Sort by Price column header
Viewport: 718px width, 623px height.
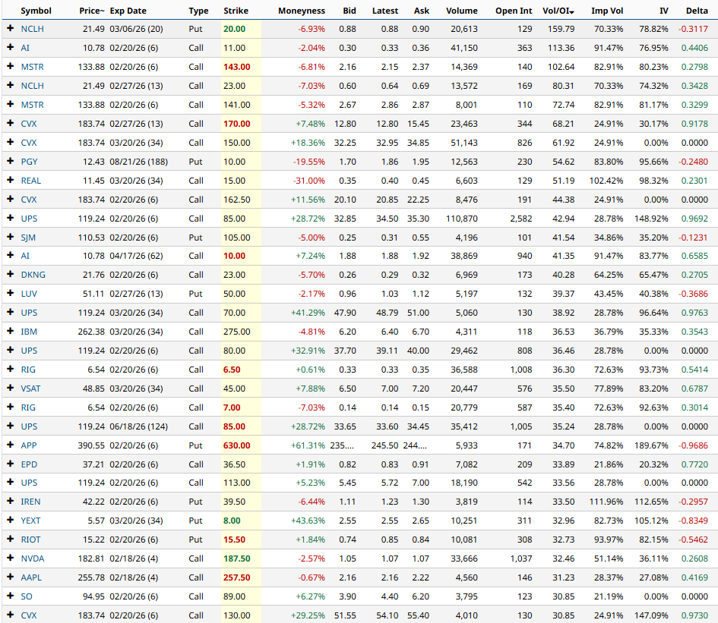[92, 11]
